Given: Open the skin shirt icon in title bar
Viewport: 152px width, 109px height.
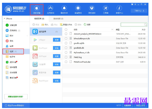Looking at the screenshot, I should (132, 4).
